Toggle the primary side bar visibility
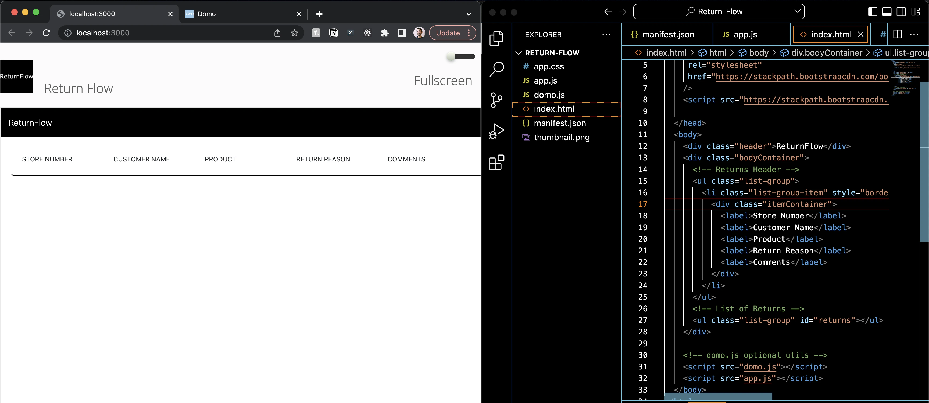The image size is (929, 403). pos(872,11)
